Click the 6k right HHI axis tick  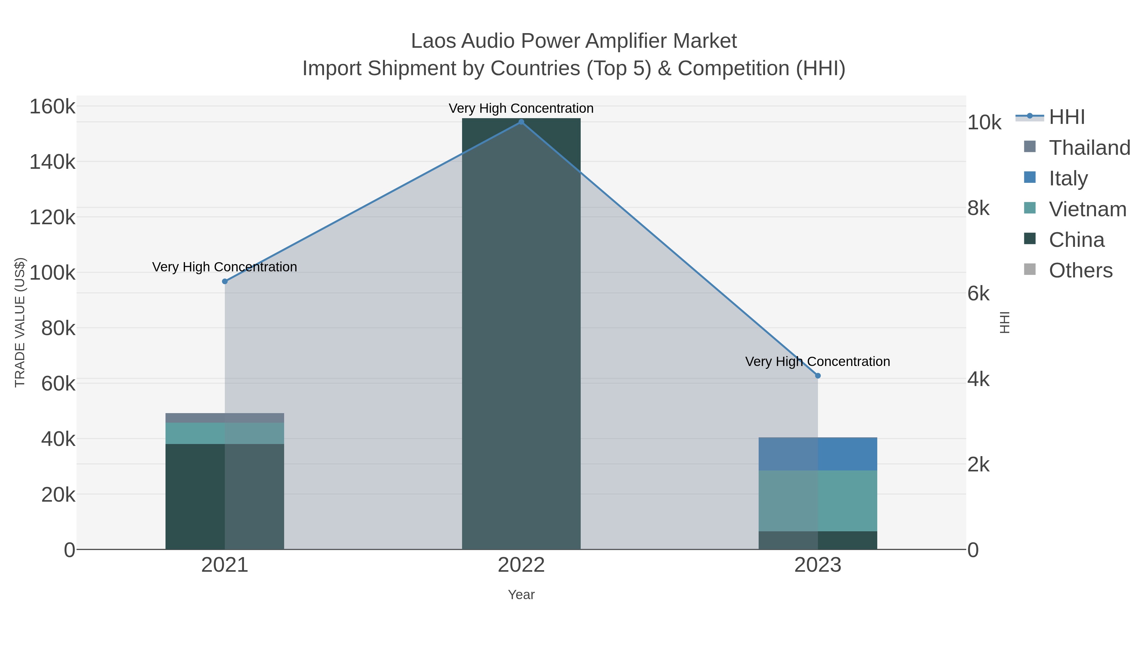click(x=979, y=294)
